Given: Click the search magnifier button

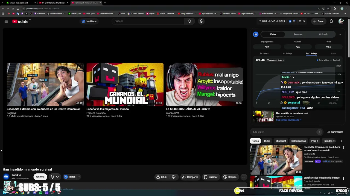Looking at the screenshot, I should click(189, 21).
